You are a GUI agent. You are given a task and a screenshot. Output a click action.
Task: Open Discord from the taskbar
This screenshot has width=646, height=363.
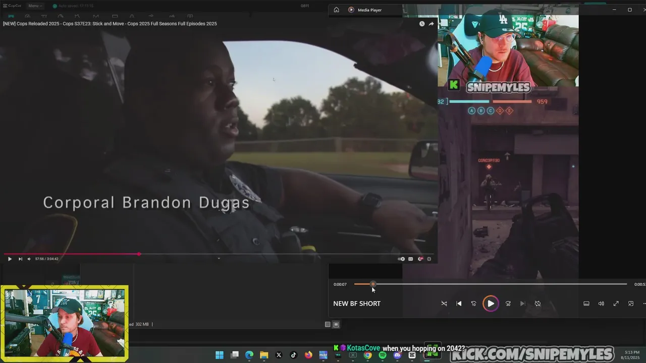coord(397,355)
